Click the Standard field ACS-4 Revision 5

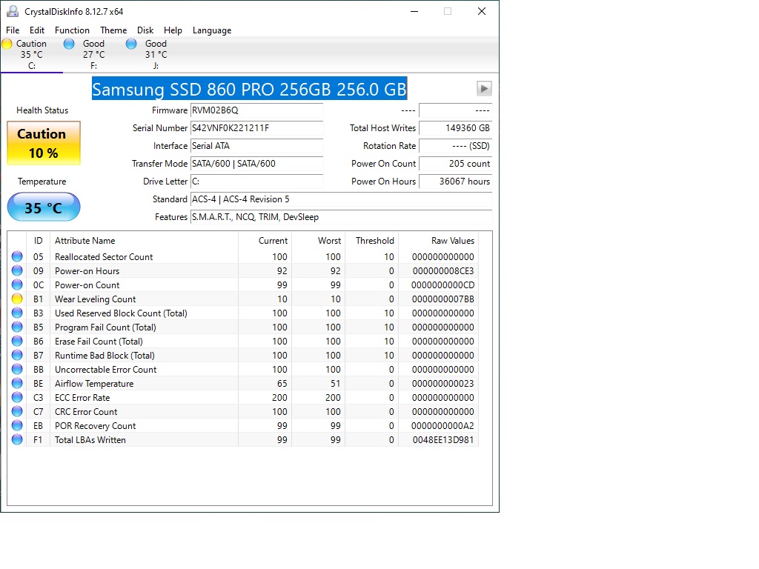pos(341,199)
